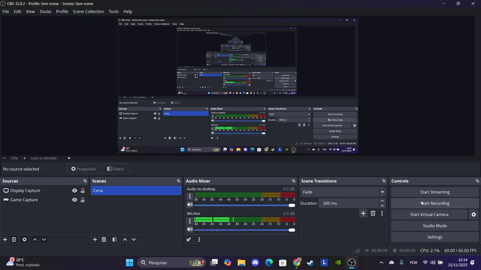Hide the Game Capture source
The image size is (481, 270).
click(x=74, y=200)
